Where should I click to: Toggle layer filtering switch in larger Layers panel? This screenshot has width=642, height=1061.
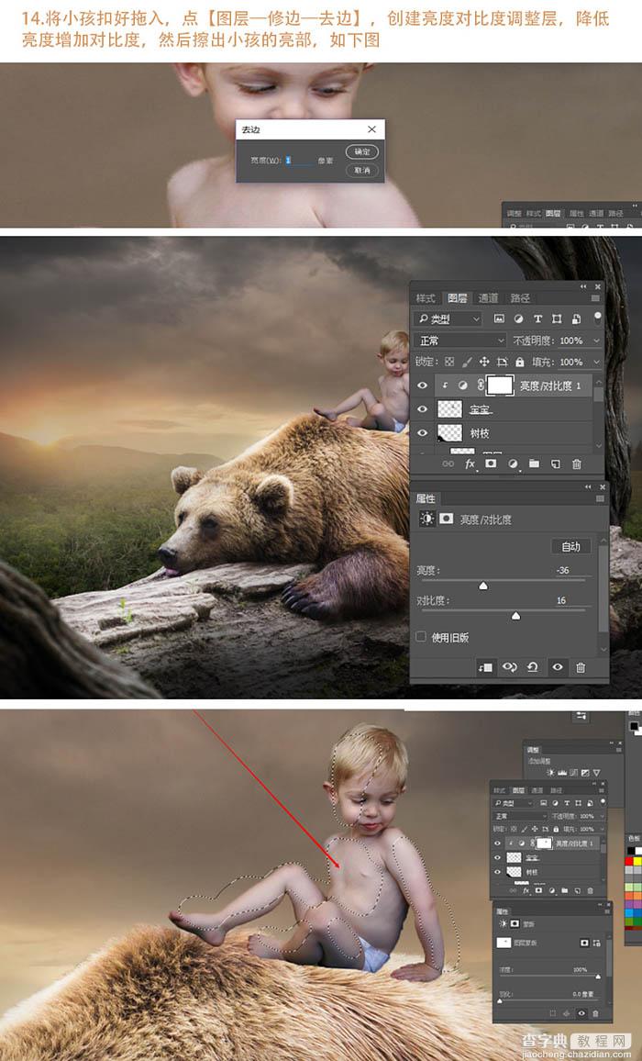(597, 318)
